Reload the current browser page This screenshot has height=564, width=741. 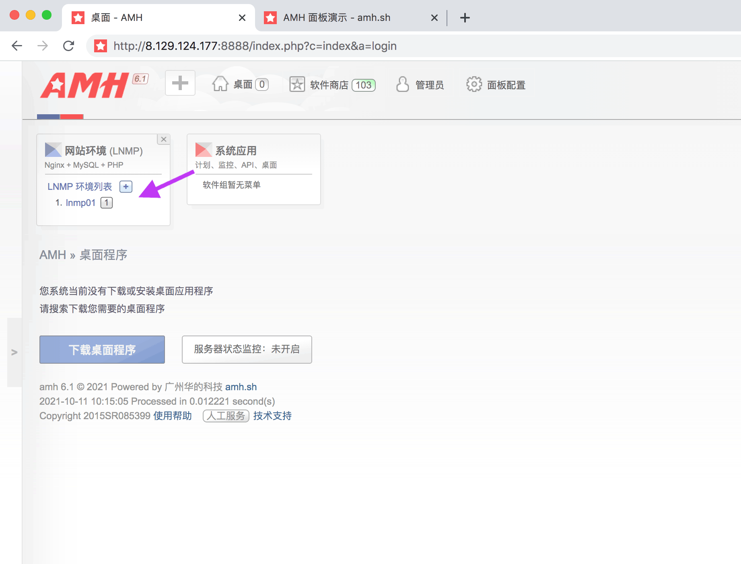69,46
